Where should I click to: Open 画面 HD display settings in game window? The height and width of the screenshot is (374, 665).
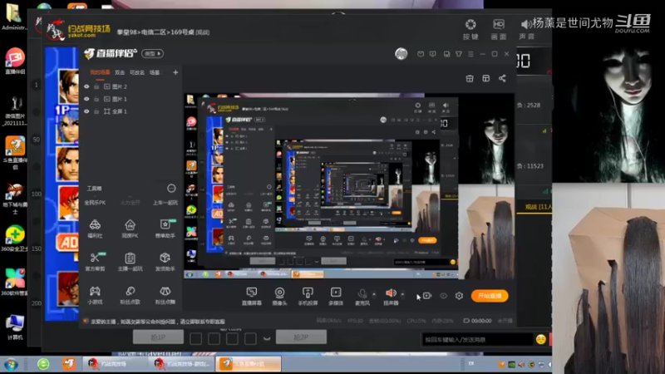[498, 29]
